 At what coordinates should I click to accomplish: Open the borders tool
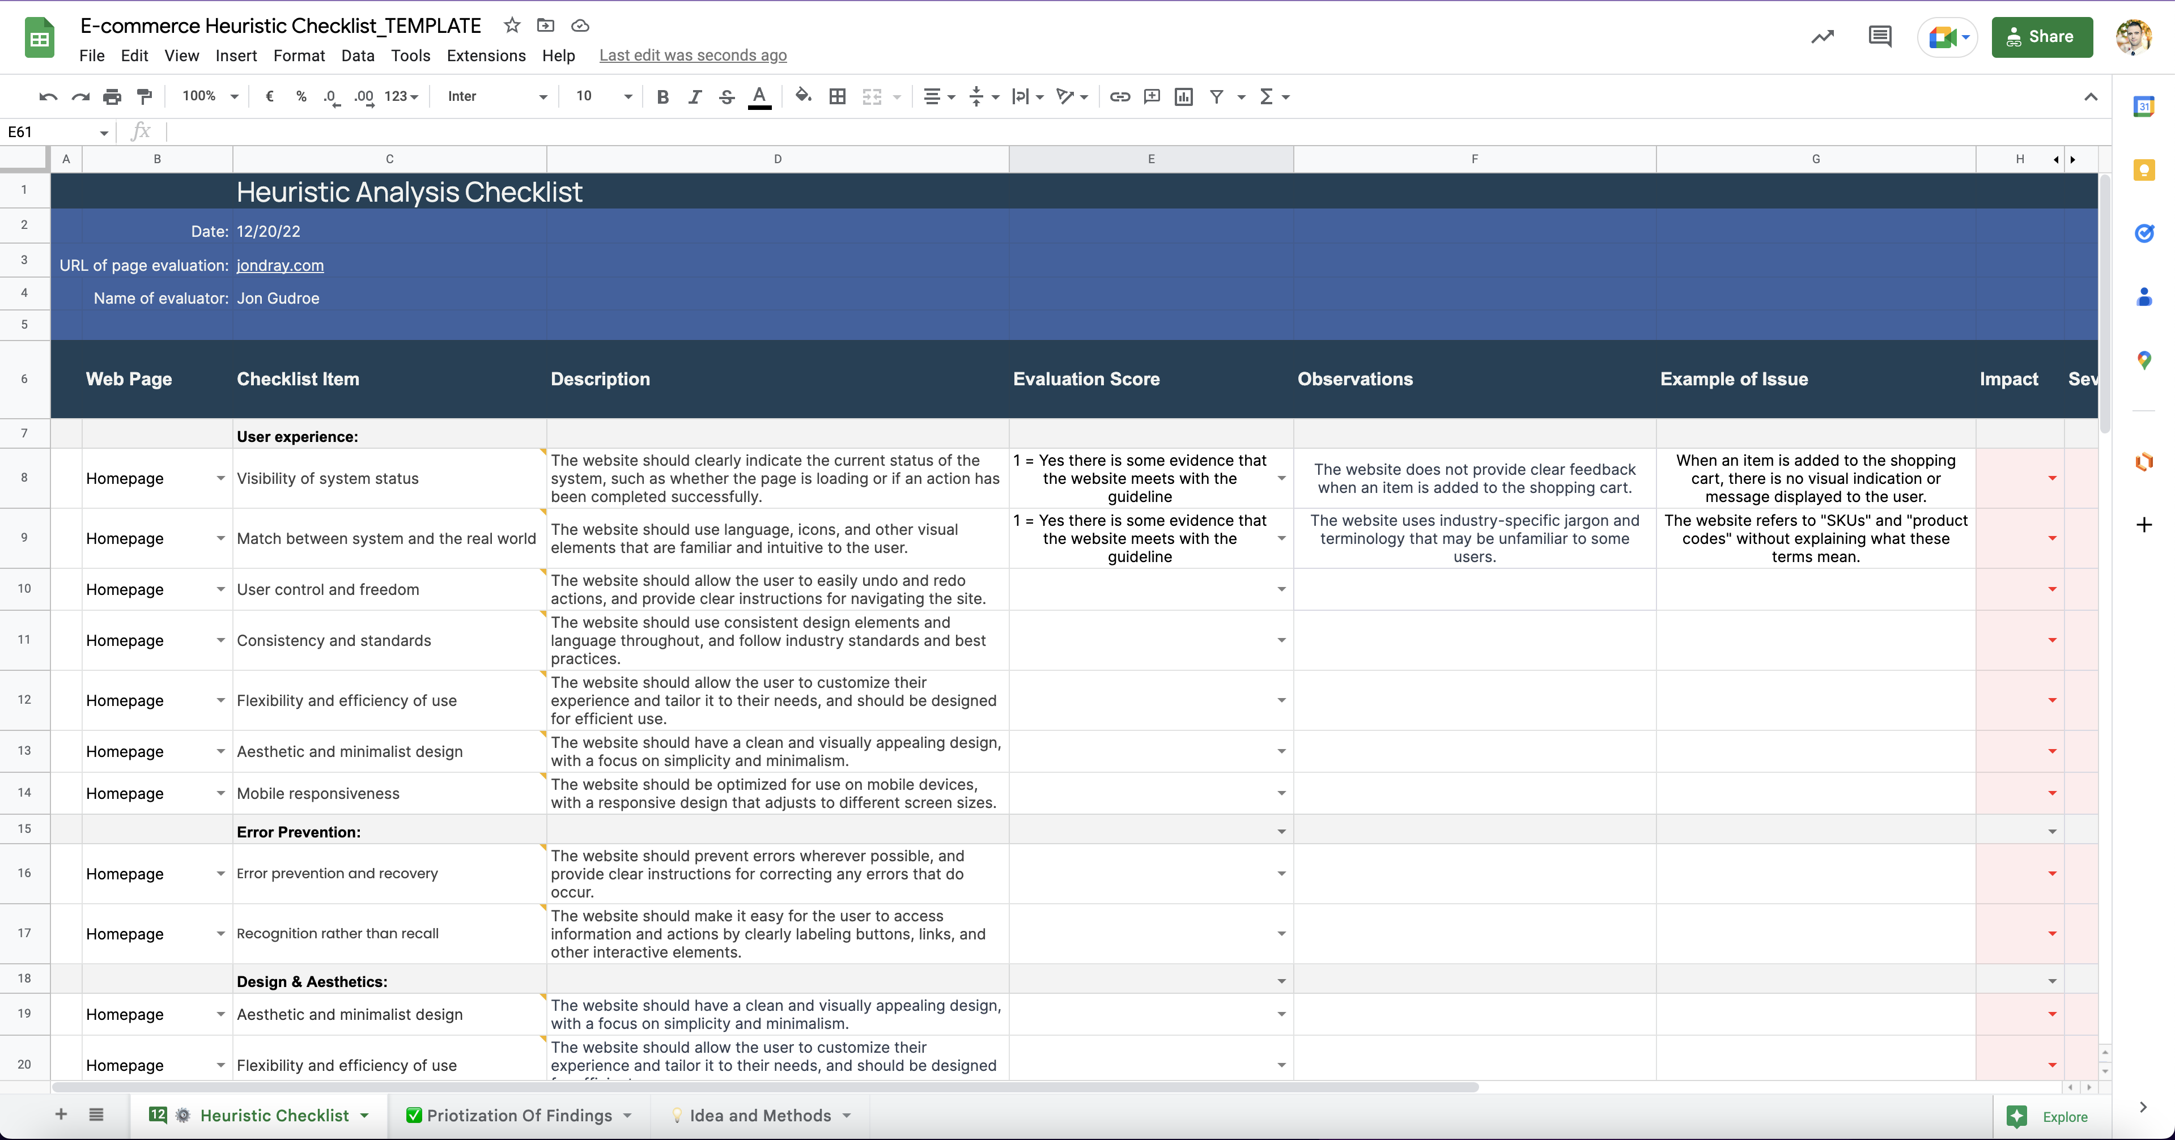836,96
